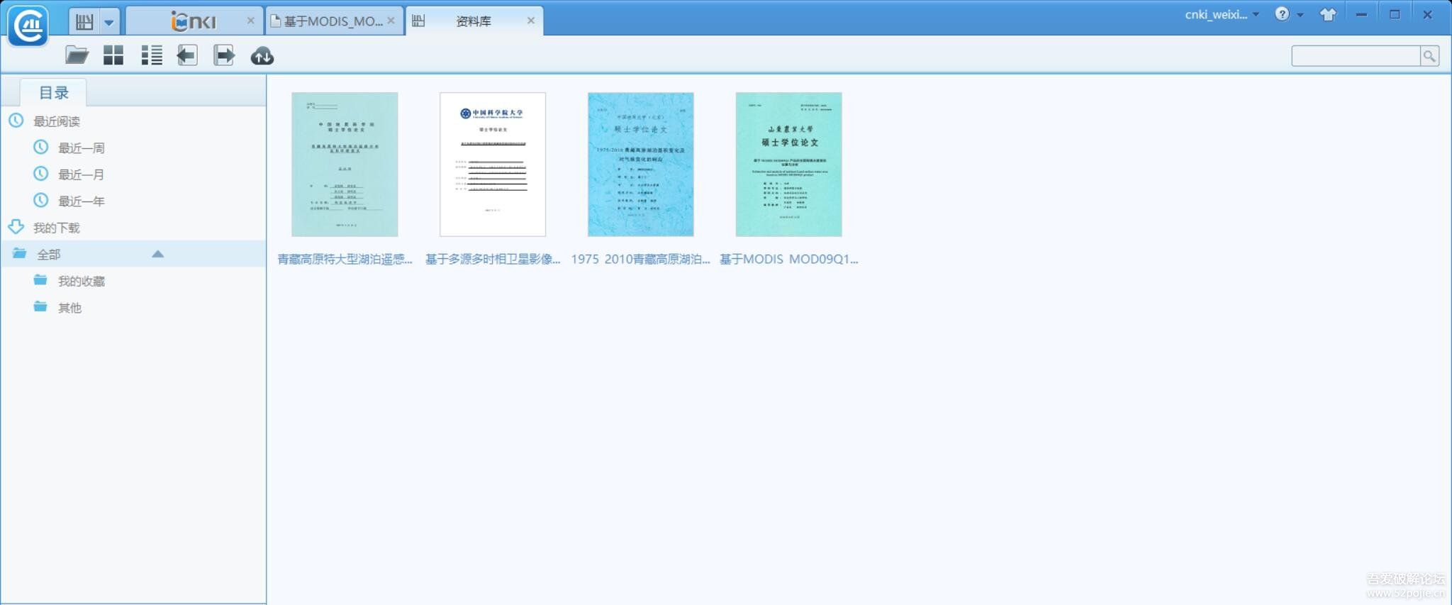Click the cloud sync icon
This screenshot has height=605, width=1452.
262,56
